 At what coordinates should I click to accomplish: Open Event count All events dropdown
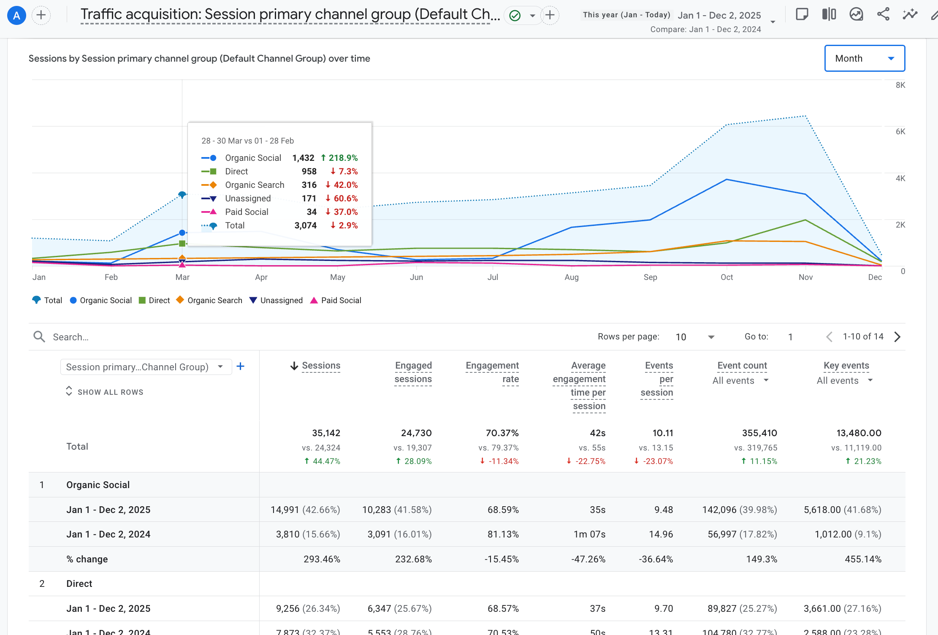click(740, 380)
